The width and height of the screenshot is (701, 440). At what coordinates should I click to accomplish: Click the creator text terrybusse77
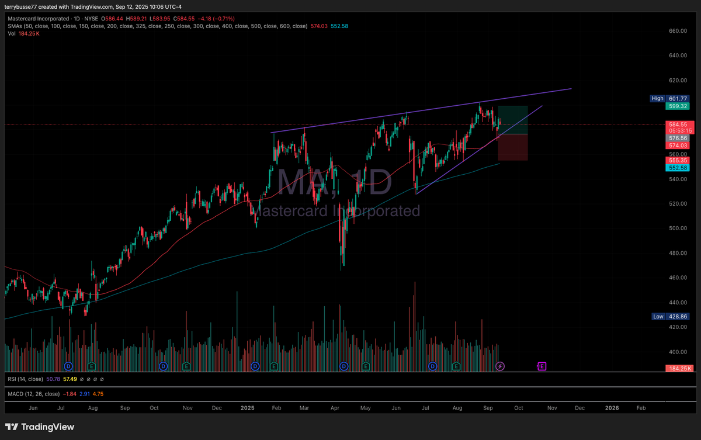click(22, 7)
